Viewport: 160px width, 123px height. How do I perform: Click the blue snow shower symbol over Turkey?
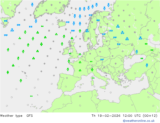[x=147, y=65]
